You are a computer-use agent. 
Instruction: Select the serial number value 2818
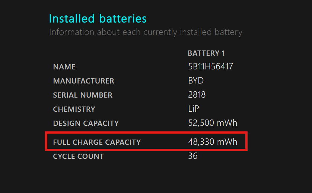(197, 95)
